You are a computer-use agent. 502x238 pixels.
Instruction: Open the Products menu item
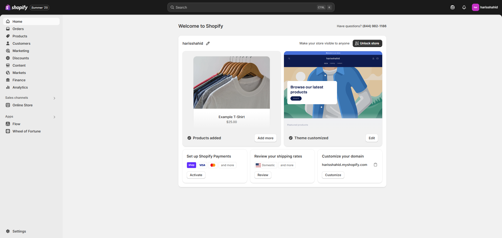click(x=31, y=36)
